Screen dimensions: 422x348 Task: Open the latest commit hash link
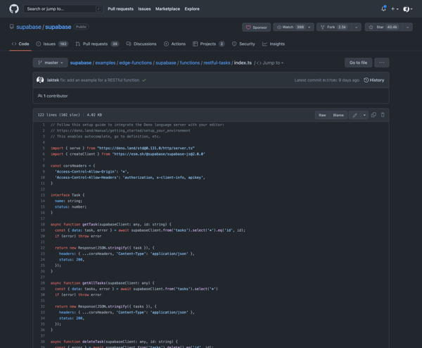(x=330, y=80)
